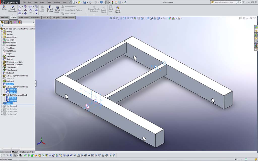
Task: Switch to the Weldments tab
Action: (x=36, y=18)
